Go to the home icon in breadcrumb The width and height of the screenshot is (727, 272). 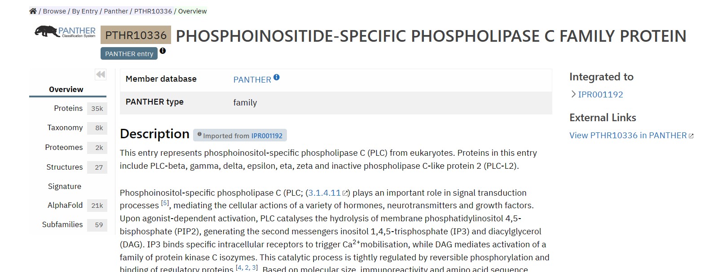(33, 11)
